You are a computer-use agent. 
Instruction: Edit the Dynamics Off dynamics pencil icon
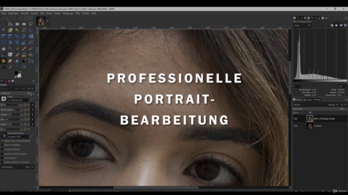(x=32, y=135)
